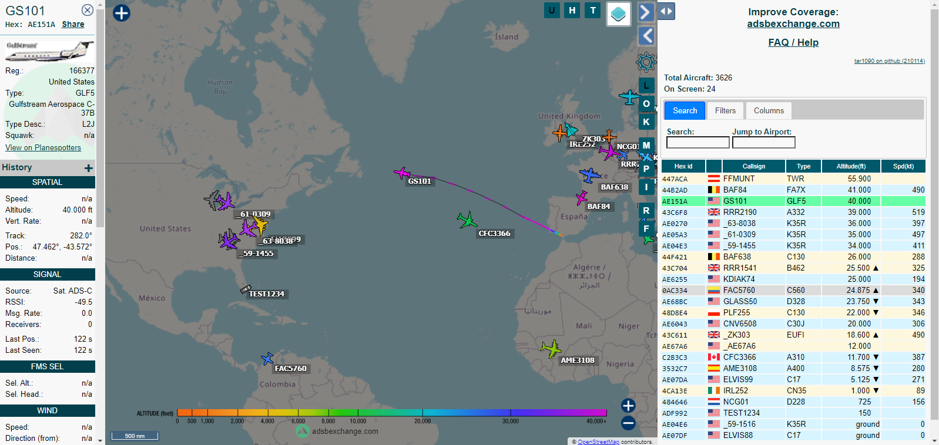This screenshot has height=445, width=939.
Task: Open the map layers selector icon
Action: (x=618, y=14)
